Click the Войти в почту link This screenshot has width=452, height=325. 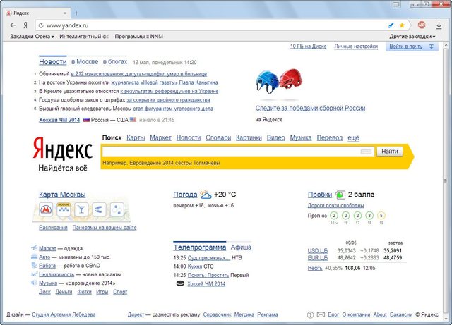click(x=406, y=47)
